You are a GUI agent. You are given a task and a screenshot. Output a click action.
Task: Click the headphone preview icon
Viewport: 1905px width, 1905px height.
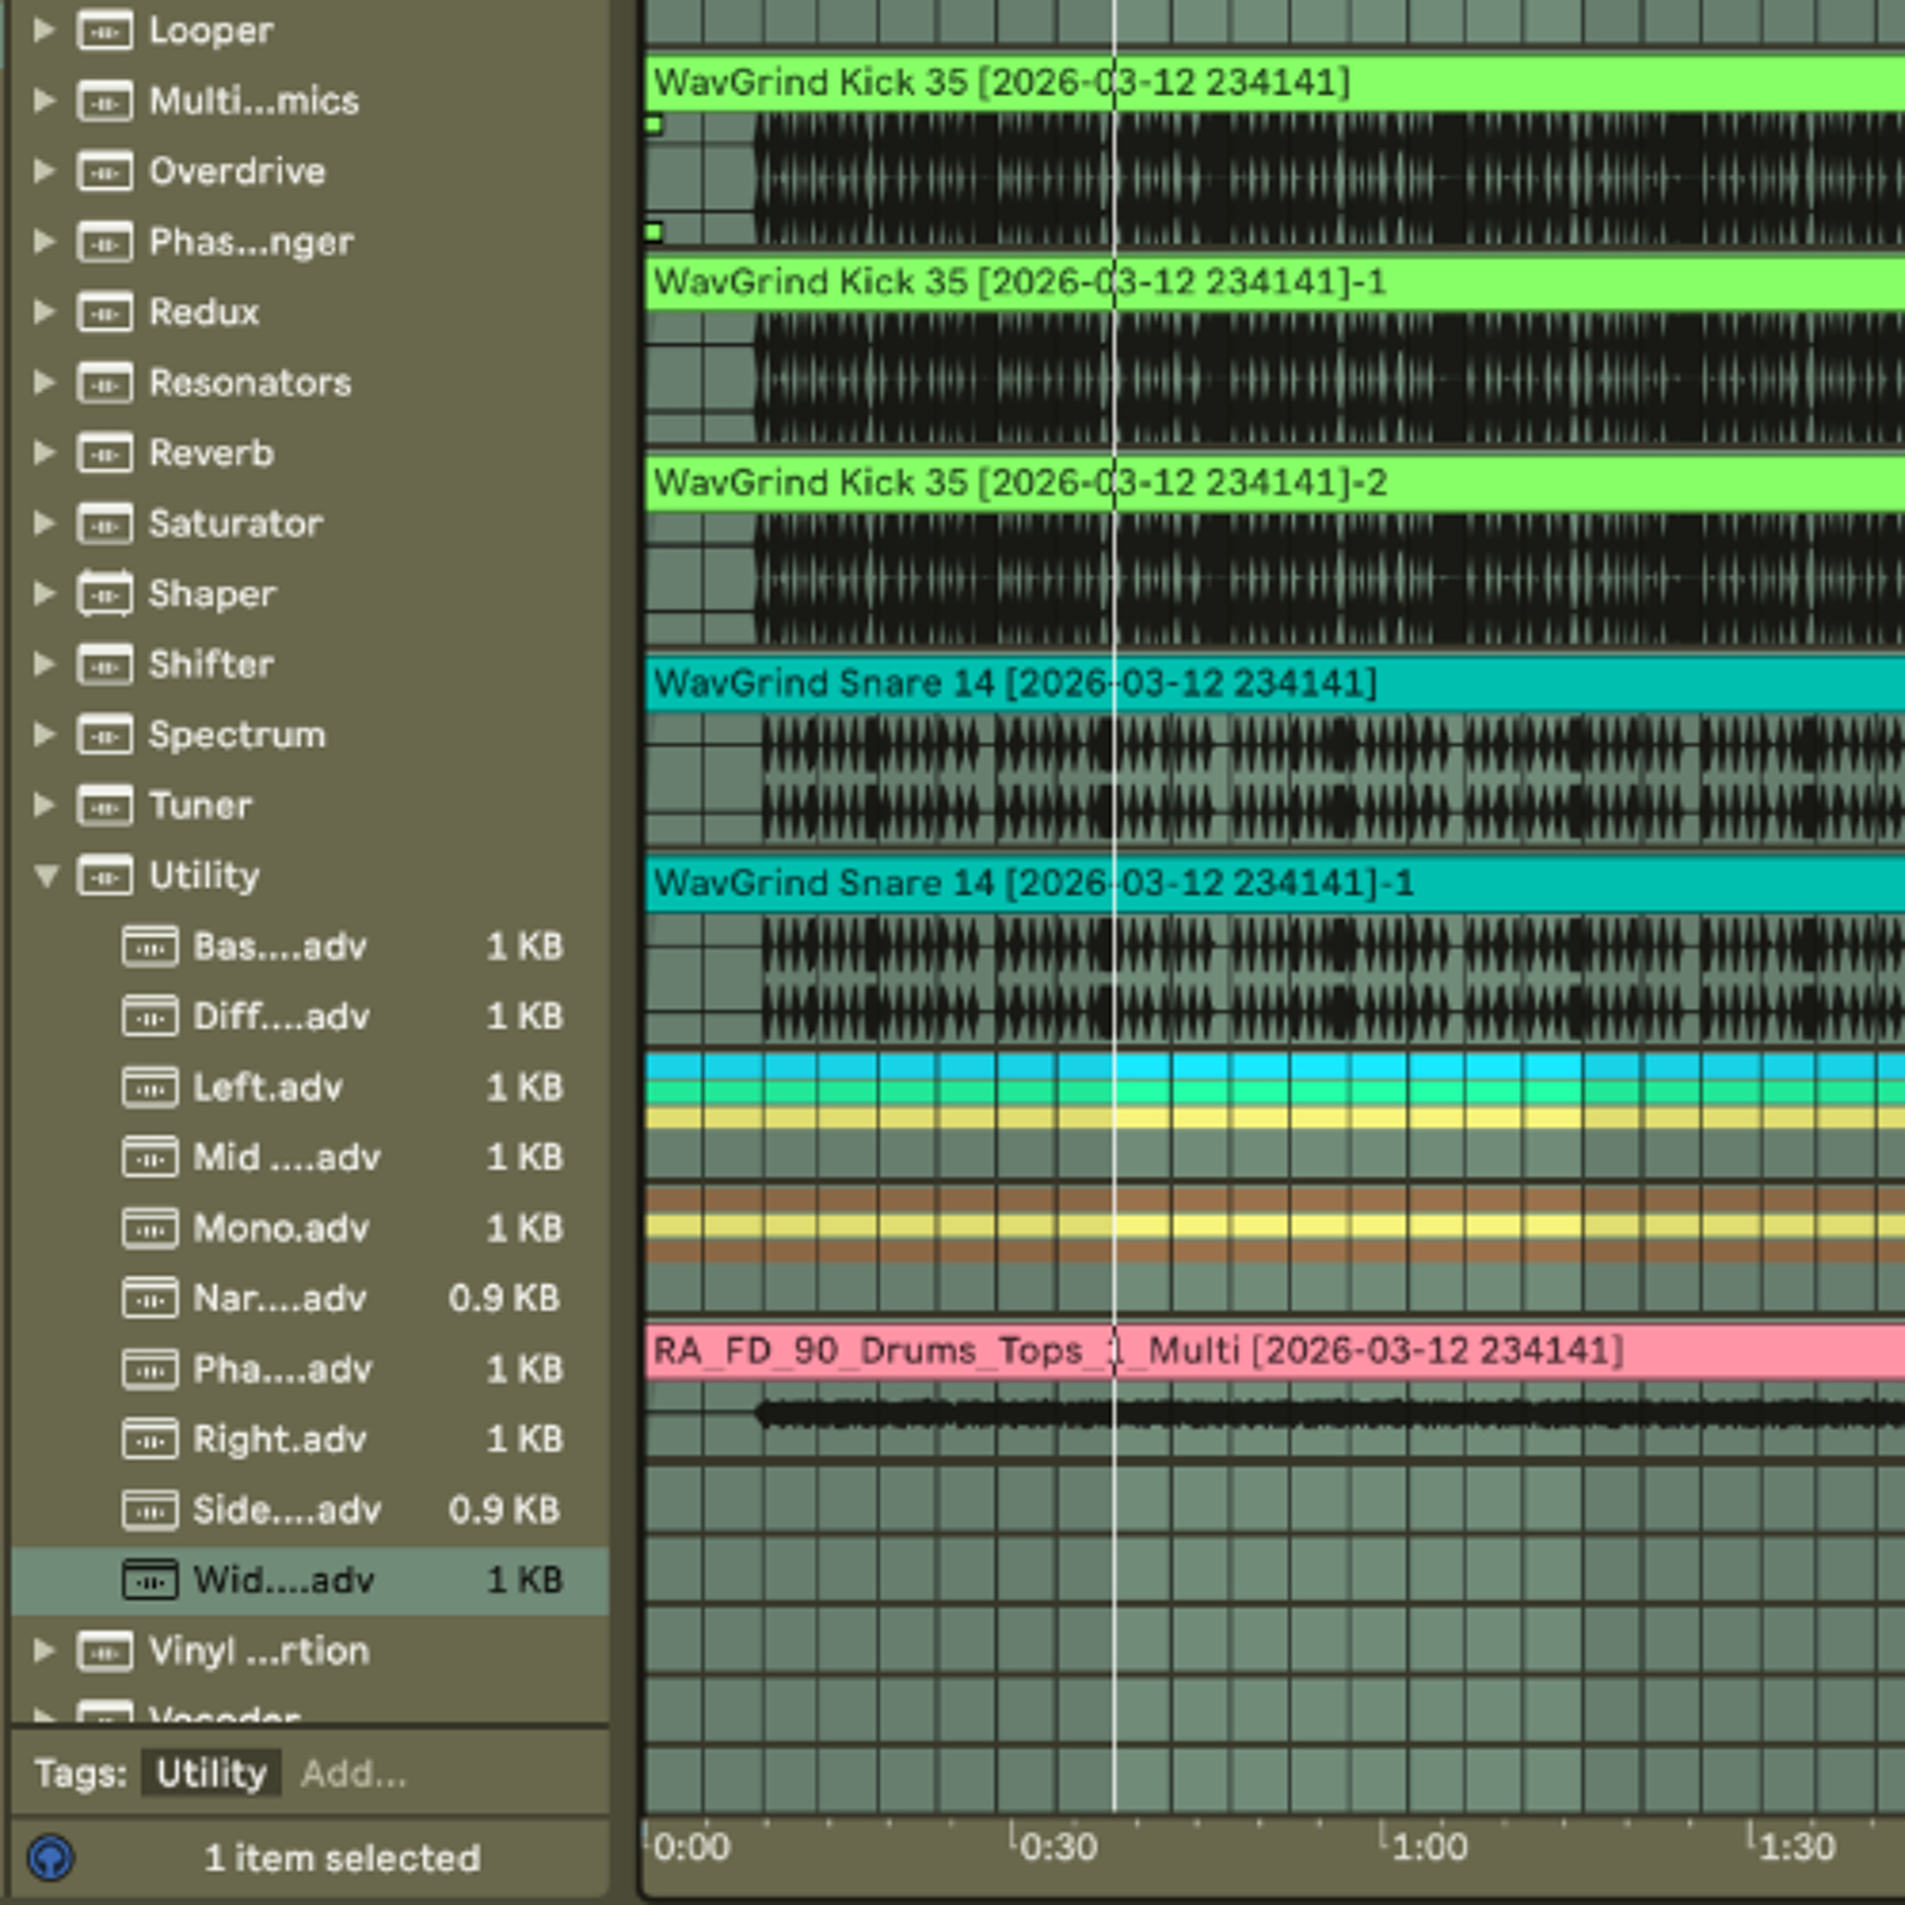50,1857
